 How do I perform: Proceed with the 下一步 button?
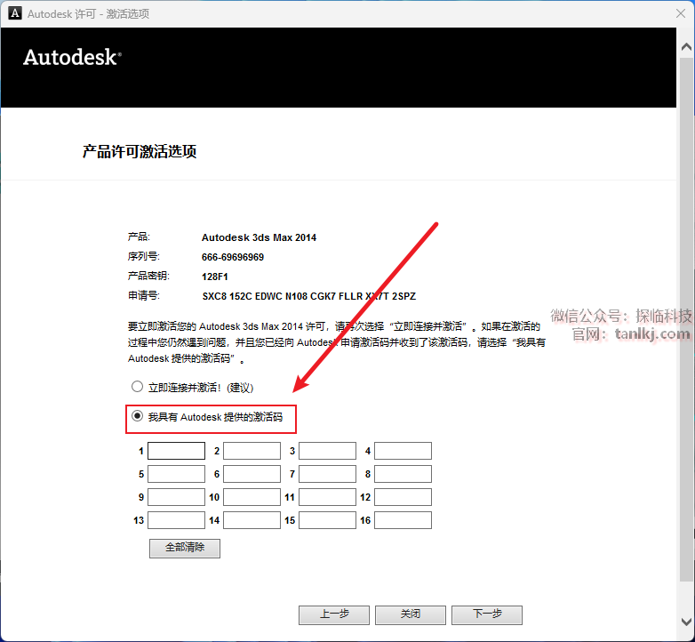487,615
